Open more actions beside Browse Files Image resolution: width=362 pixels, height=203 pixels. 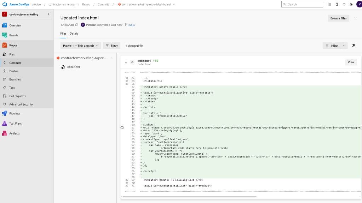(x=355, y=18)
